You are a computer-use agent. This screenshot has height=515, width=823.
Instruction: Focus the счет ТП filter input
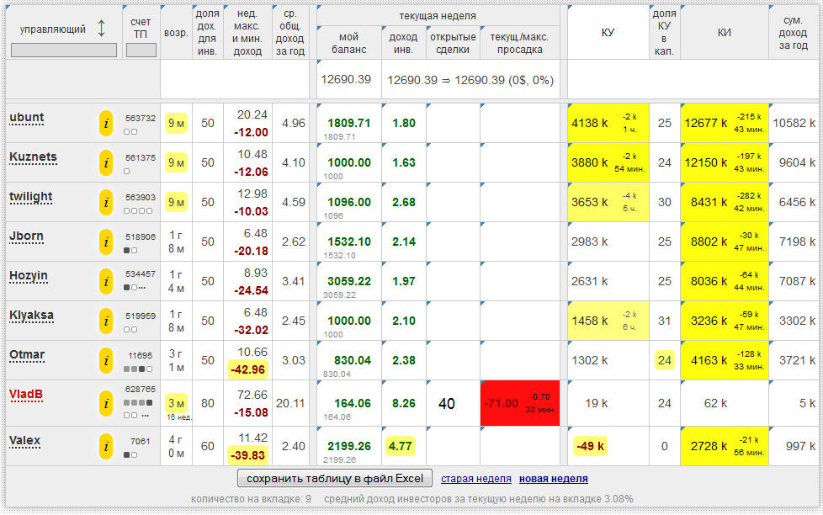pos(141,50)
